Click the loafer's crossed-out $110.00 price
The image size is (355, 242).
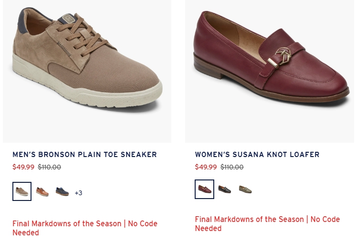[232, 167]
